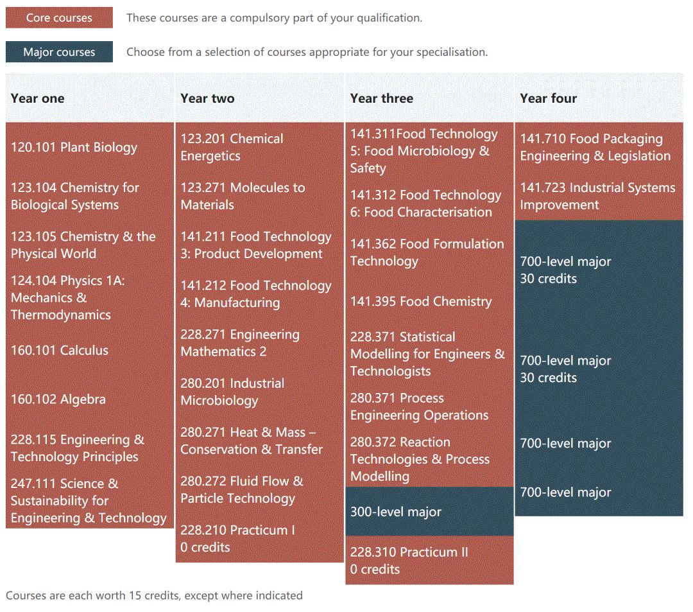Select the Year three column header
This screenshot has height=612, width=693.
(x=382, y=98)
